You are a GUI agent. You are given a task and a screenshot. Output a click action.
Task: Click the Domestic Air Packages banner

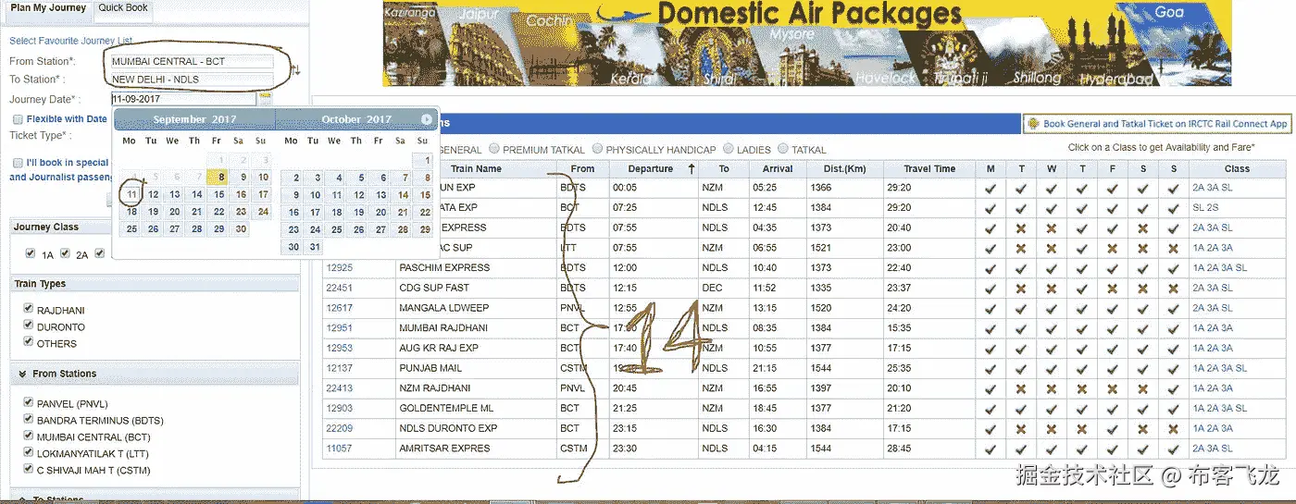pos(807,43)
